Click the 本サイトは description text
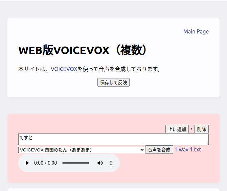Image resolution: width=227 pixels, height=191 pixels. tap(34, 69)
